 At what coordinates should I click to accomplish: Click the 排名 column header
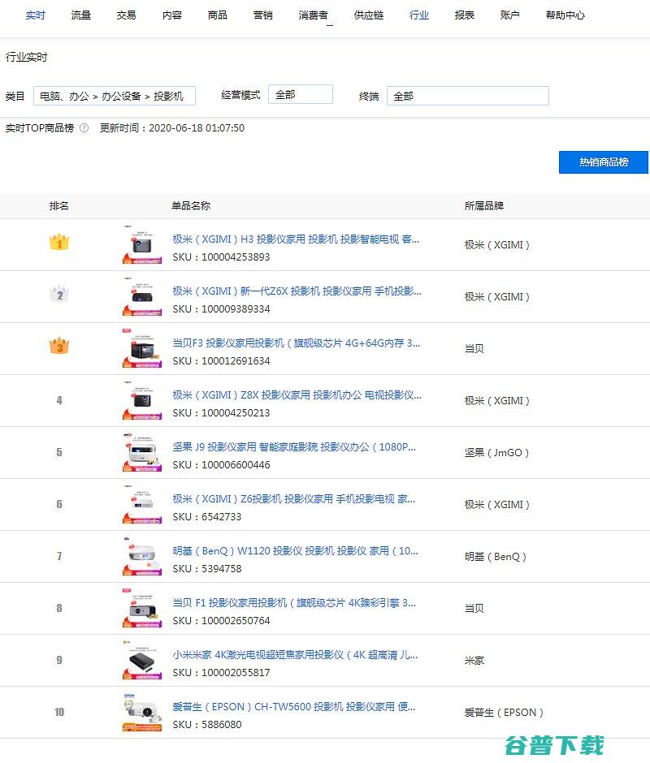(x=59, y=206)
